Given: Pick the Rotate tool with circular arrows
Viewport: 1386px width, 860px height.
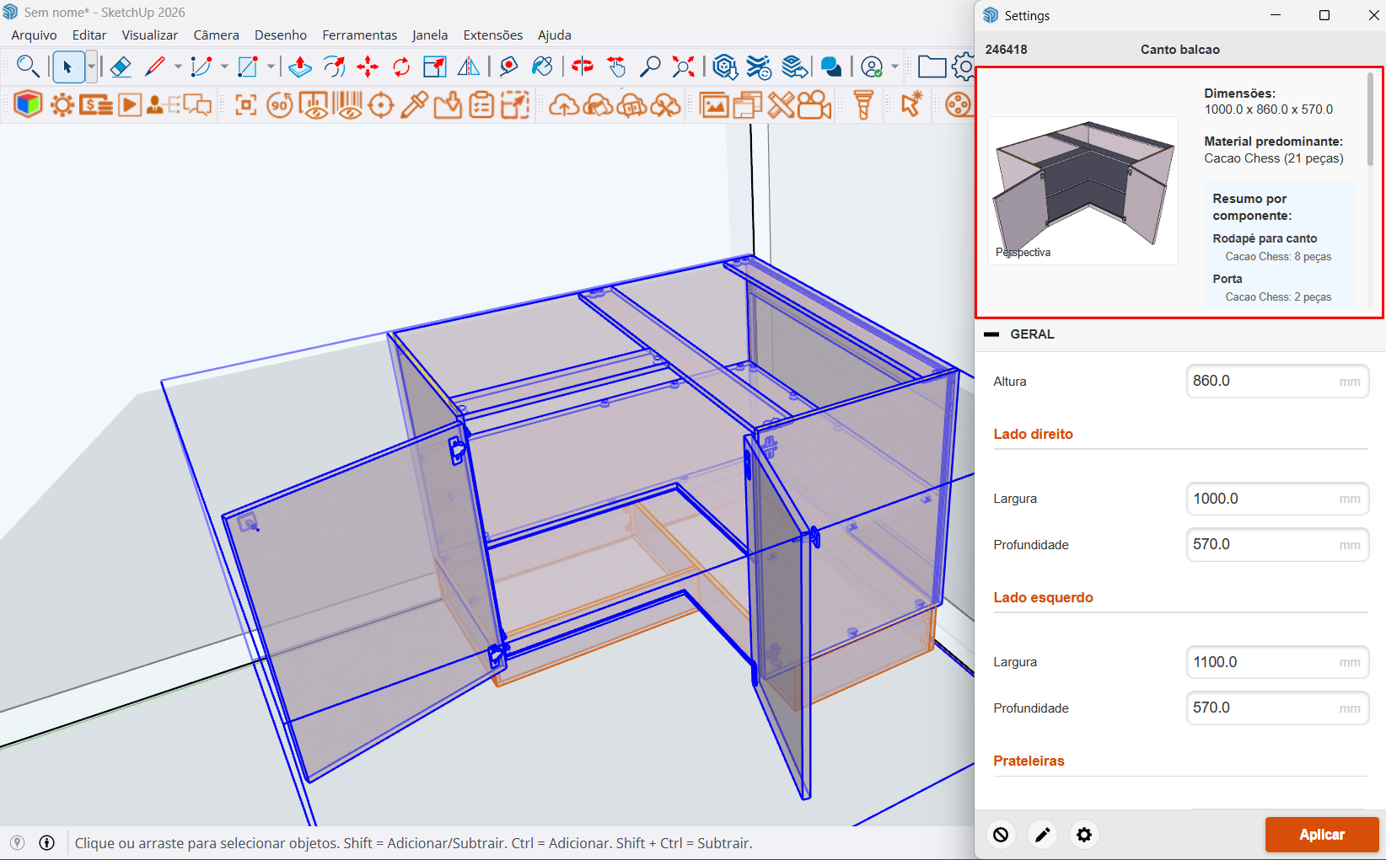Looking at the screenshot, I should tap(401, 67).
